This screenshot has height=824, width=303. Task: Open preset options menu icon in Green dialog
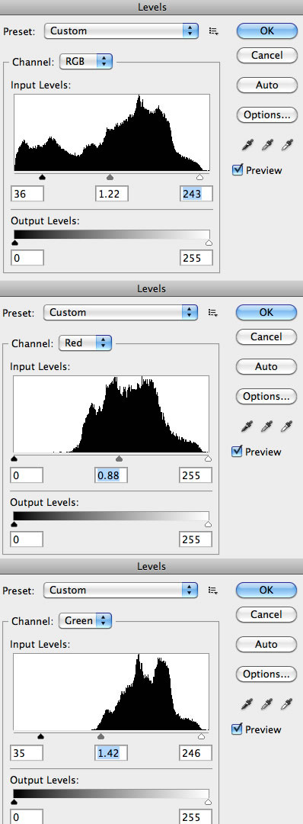click(213, 590)
